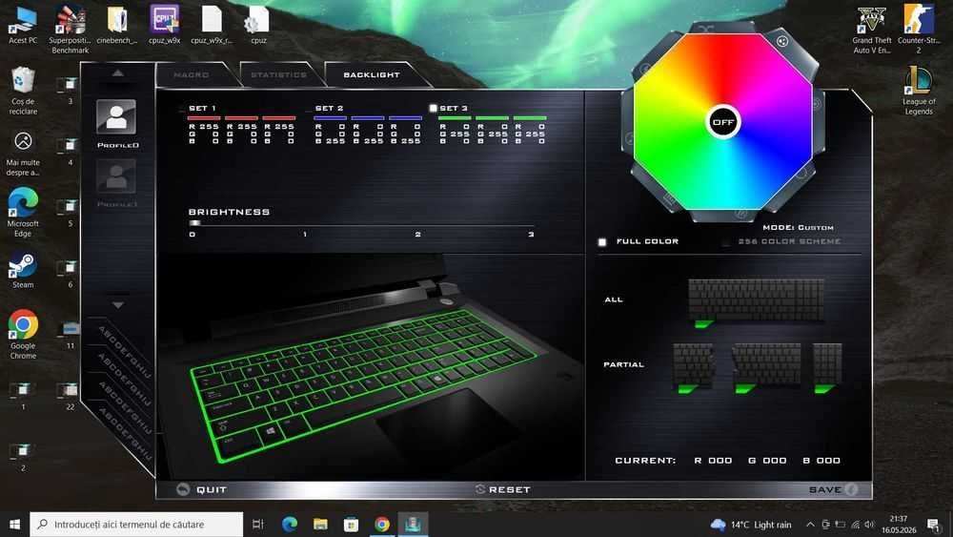Open Microsoft Edge desktop shortcut
This screenshot has height=537, width=953.
click(x=23, y=213)
